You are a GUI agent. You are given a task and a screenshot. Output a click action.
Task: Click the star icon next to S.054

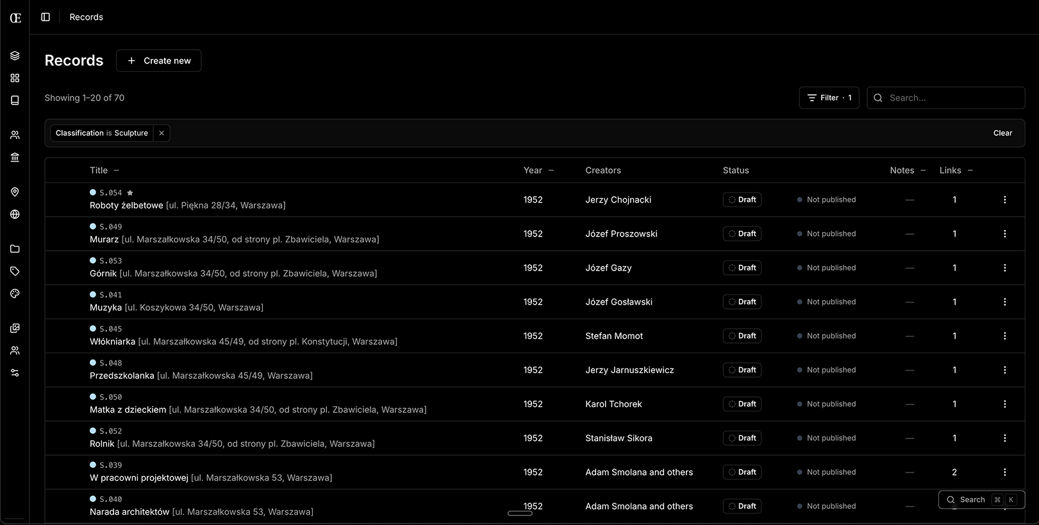[x=130, y=193]
